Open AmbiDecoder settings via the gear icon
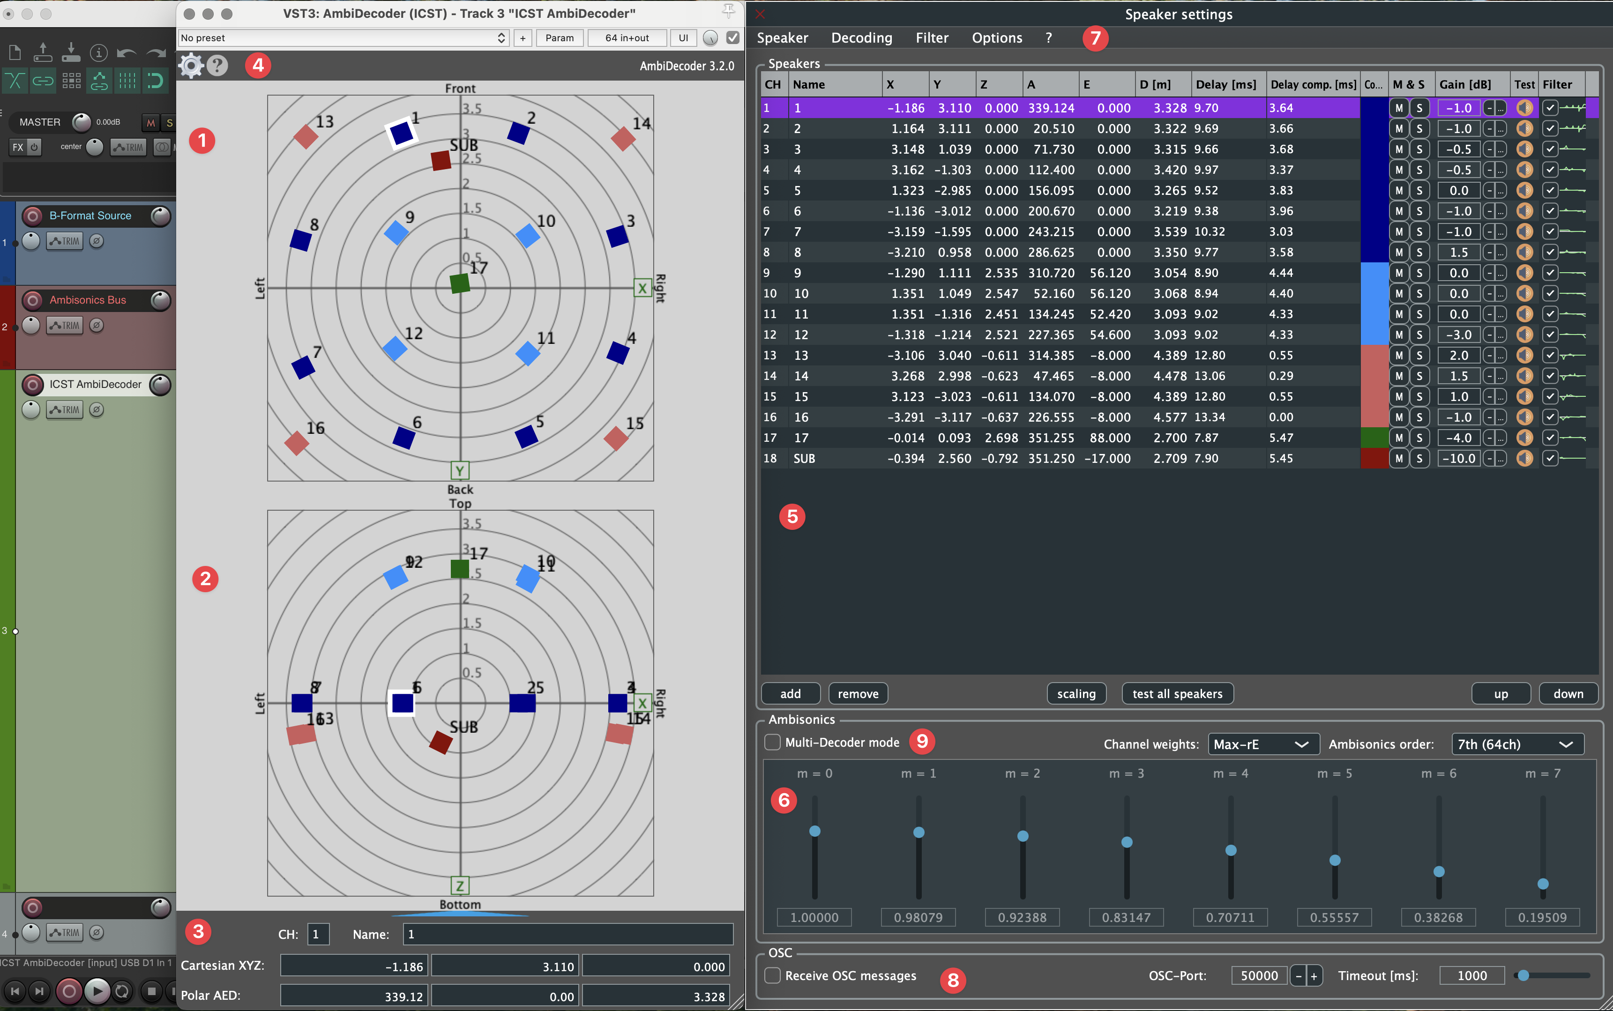The width and height of the screenshot is (1613, 1011). point(191,66)
